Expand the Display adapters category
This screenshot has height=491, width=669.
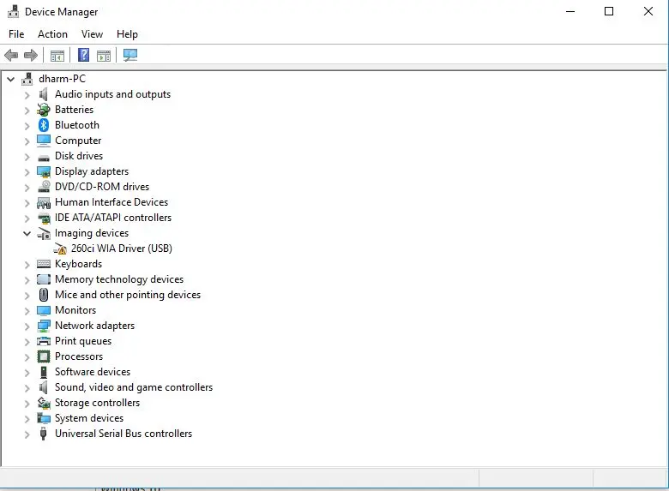coord(27,171)
